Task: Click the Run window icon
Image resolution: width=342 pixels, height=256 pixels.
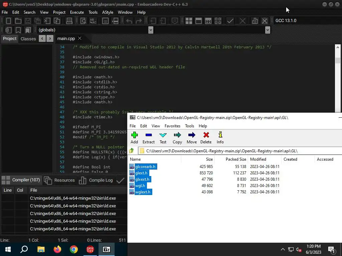Action: (x=198, y=21)
